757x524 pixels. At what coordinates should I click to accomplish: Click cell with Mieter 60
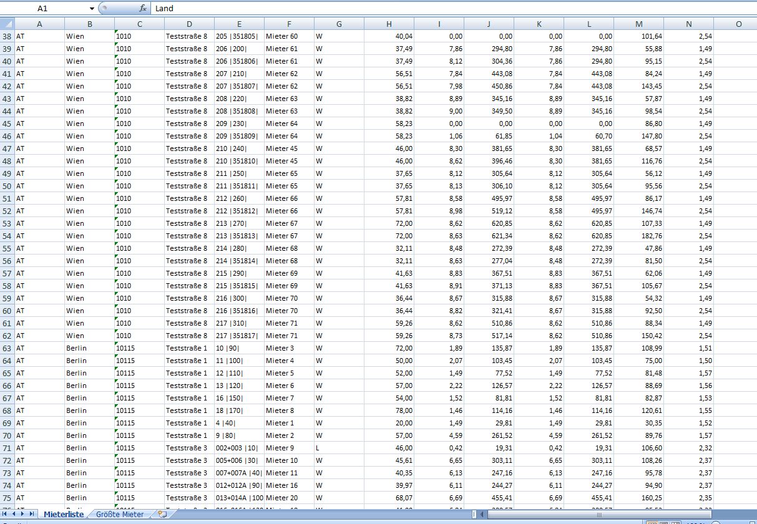[289, 36]
